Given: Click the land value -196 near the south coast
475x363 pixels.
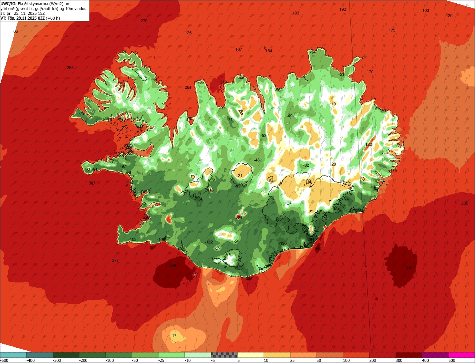Looking at the screenshot, I should [x=283, y=243].
